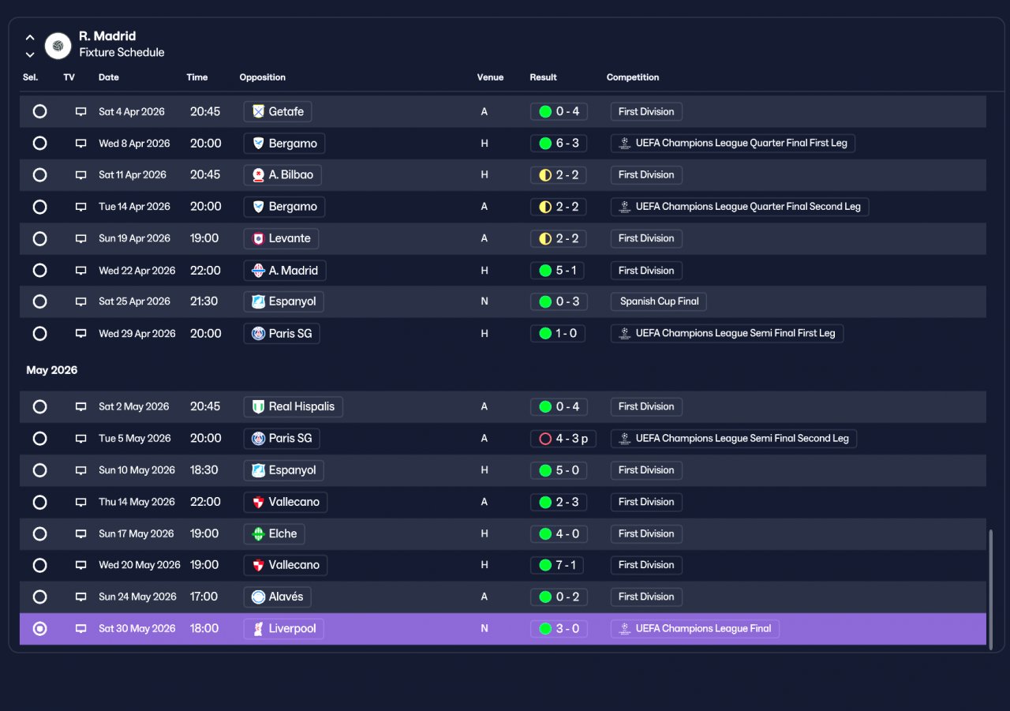Click the Real Hispalis crest icon
Viewport: 1010px width, 711px height.
pyautogui.click(x=258, y=407)
